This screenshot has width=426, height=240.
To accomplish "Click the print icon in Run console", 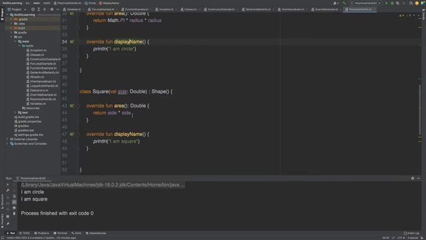I will point(14,208).
